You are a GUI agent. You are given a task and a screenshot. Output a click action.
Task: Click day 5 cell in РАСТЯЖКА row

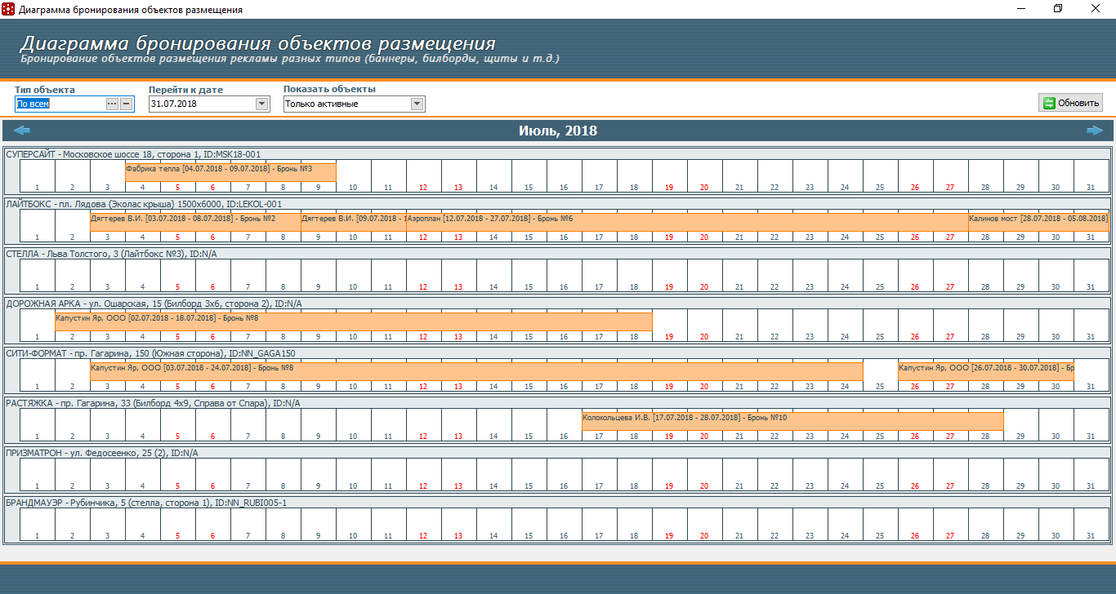point(177,425)
